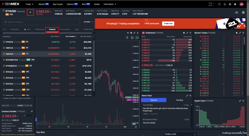
Task: Open chart panel settings gear
Action: [x=131, y=33]
